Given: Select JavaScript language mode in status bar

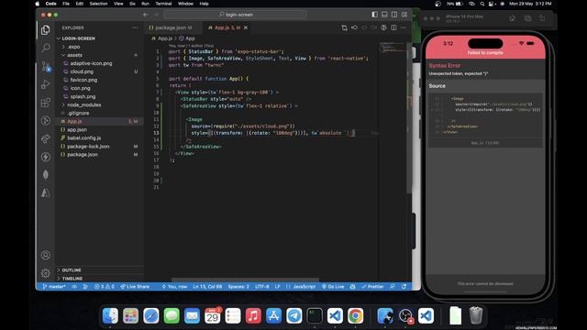Looking at the screenshot, I should (304, 287).
